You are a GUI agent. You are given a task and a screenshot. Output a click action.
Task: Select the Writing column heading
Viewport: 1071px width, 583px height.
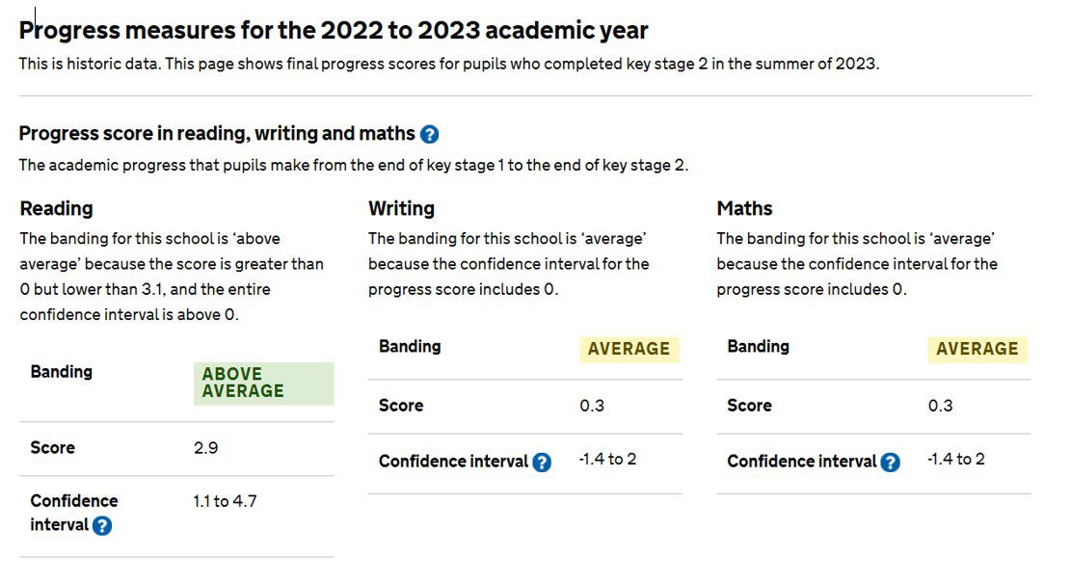coord(401,208)
